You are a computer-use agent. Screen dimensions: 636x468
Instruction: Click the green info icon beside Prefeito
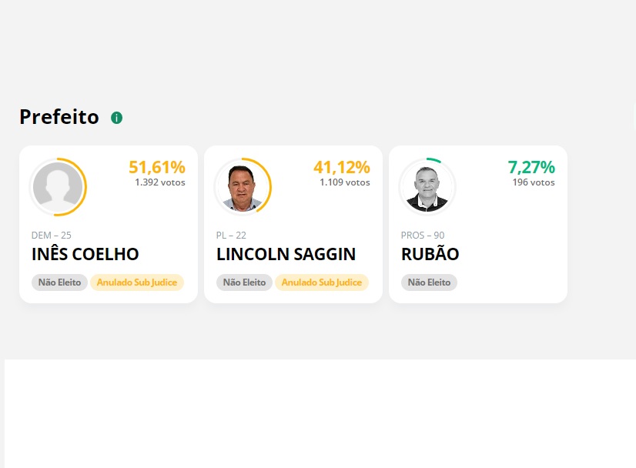pyautogui.click(x=117, y=118)
